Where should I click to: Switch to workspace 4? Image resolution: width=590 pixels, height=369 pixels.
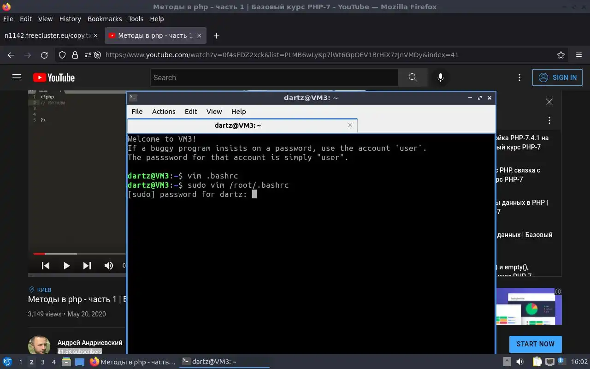click(53, 362)
